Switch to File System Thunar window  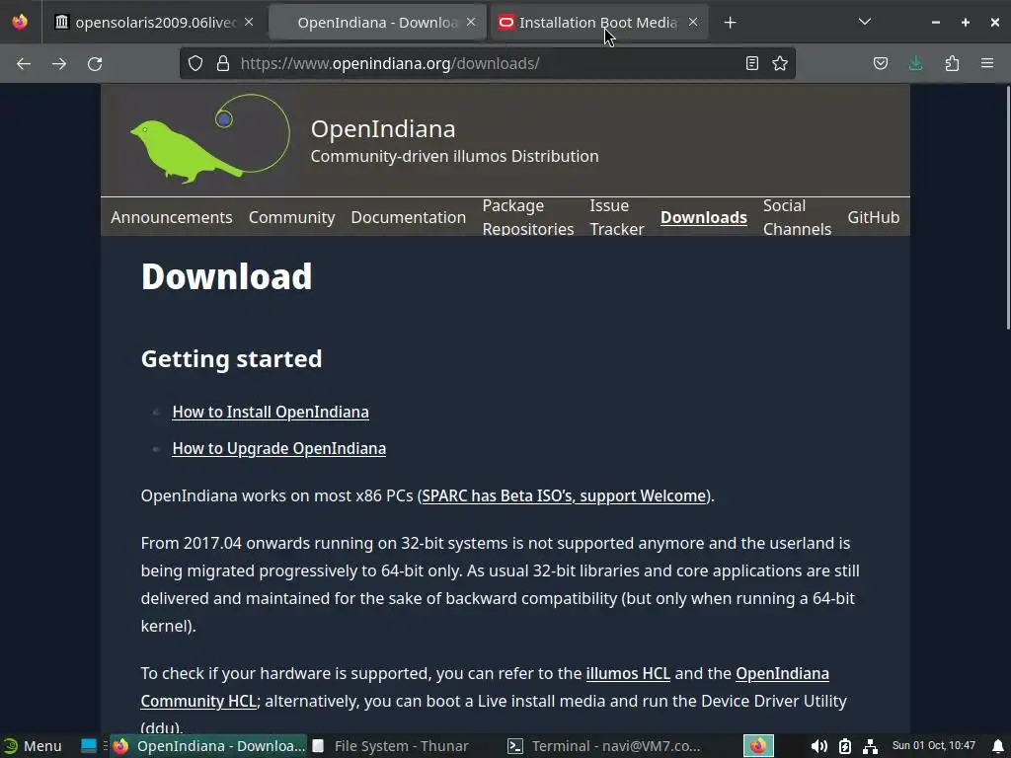click(x=390, y=746)
